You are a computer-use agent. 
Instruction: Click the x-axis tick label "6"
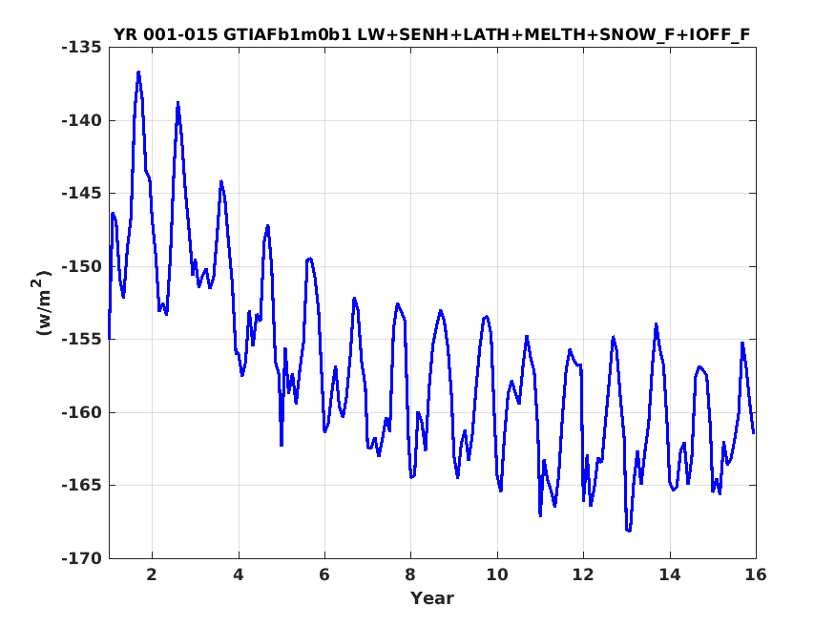coord(324,574)
